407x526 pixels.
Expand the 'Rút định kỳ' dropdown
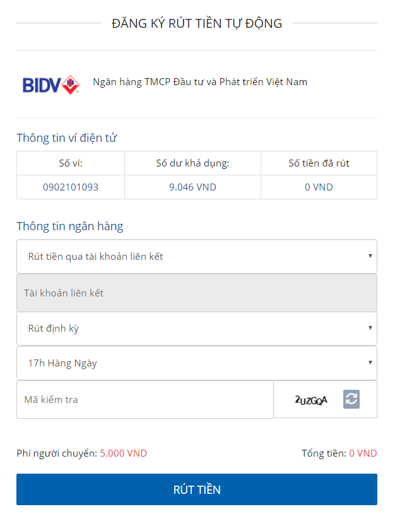click(x=196, y=329)
